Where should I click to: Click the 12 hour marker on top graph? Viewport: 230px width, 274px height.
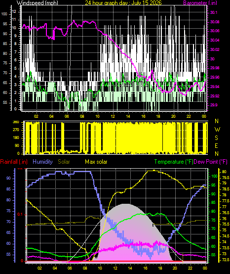click(113, 116)
